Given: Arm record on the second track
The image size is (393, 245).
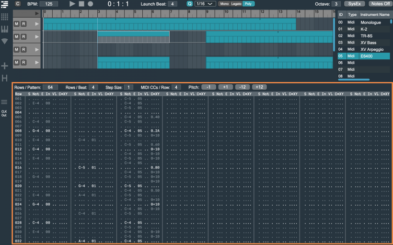Looking at the screenshot, I should point(23,37).
